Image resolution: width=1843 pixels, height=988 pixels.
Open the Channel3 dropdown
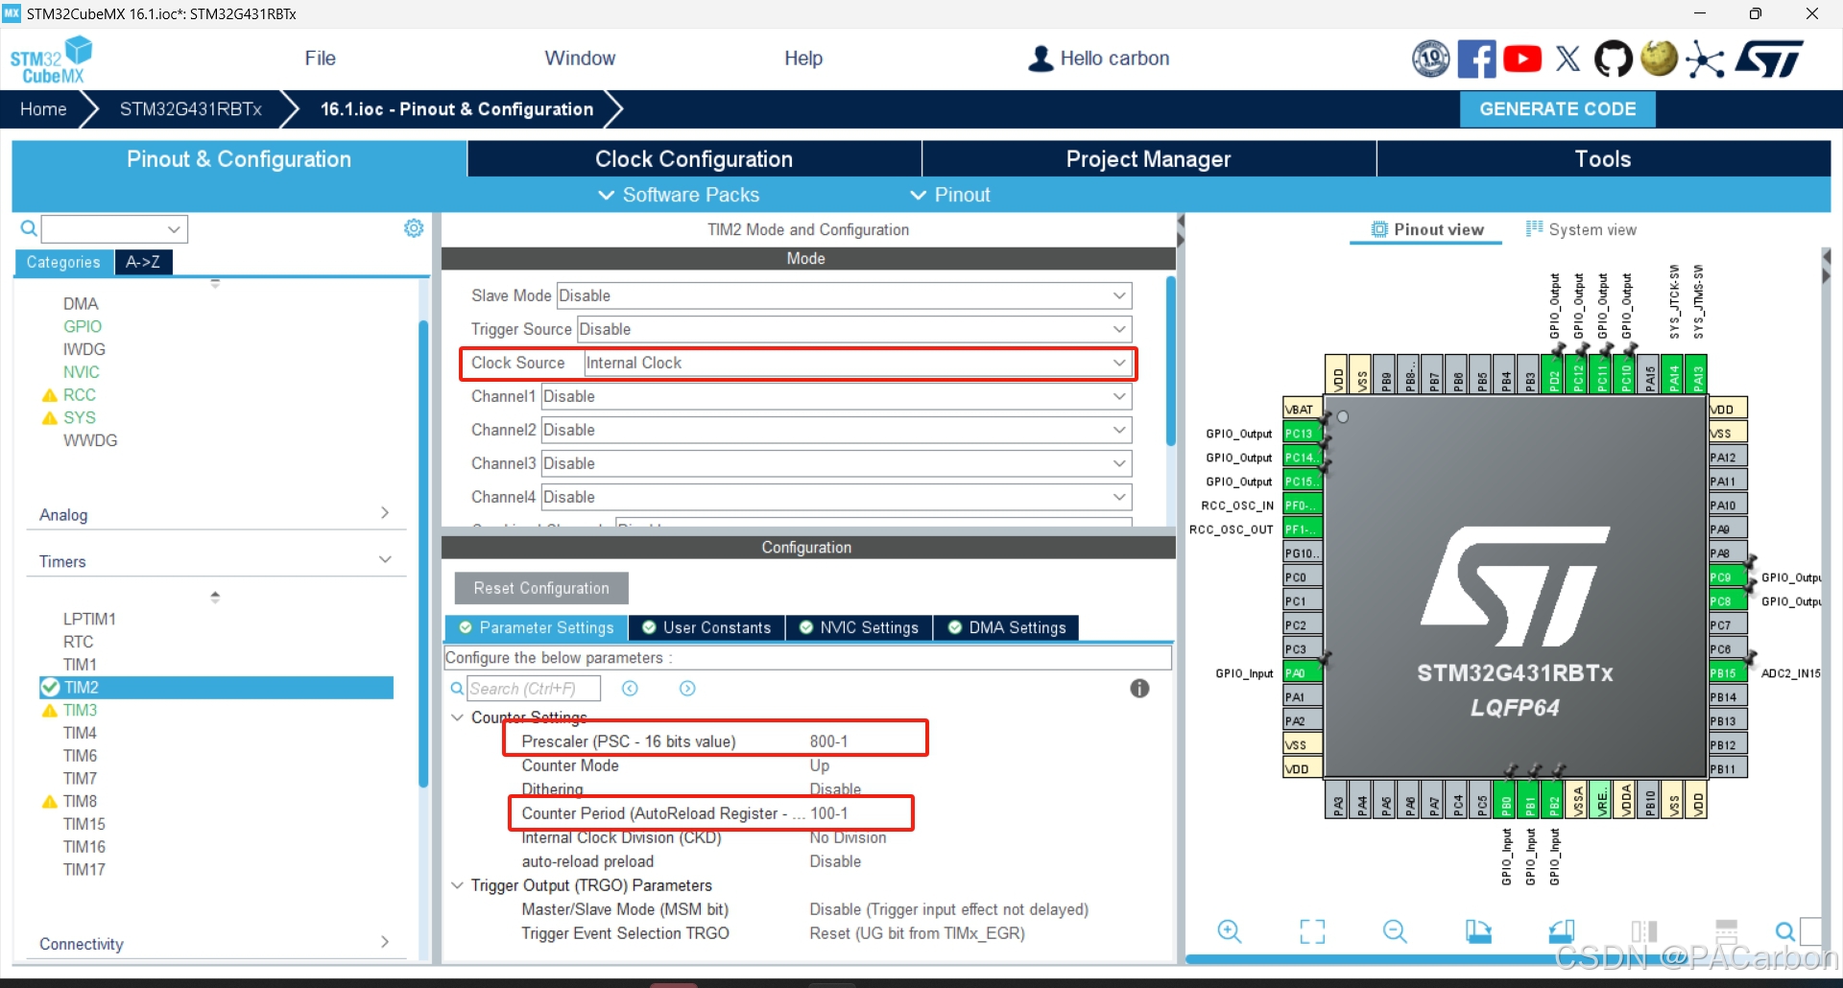[x=837, y=463]
